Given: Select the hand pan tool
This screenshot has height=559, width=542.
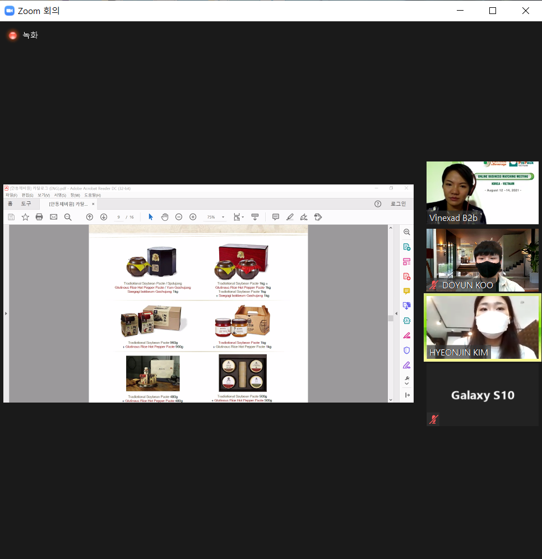Looking at the screenshot, I should click(x=165, y=217).
